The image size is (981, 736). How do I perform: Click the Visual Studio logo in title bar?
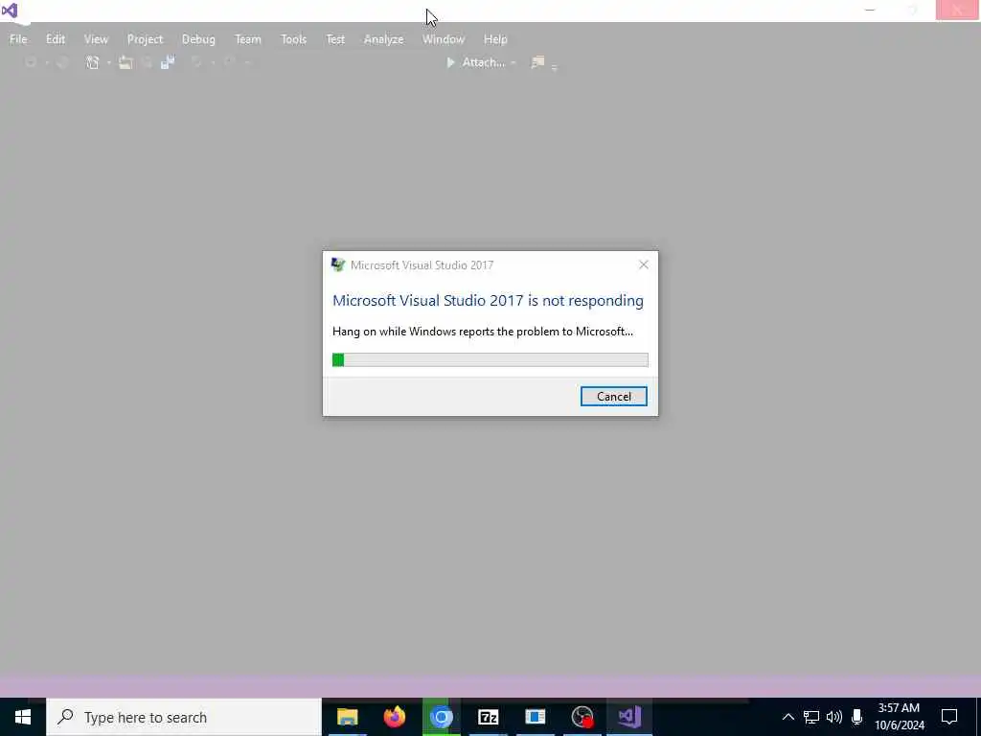tap(10, 11)
